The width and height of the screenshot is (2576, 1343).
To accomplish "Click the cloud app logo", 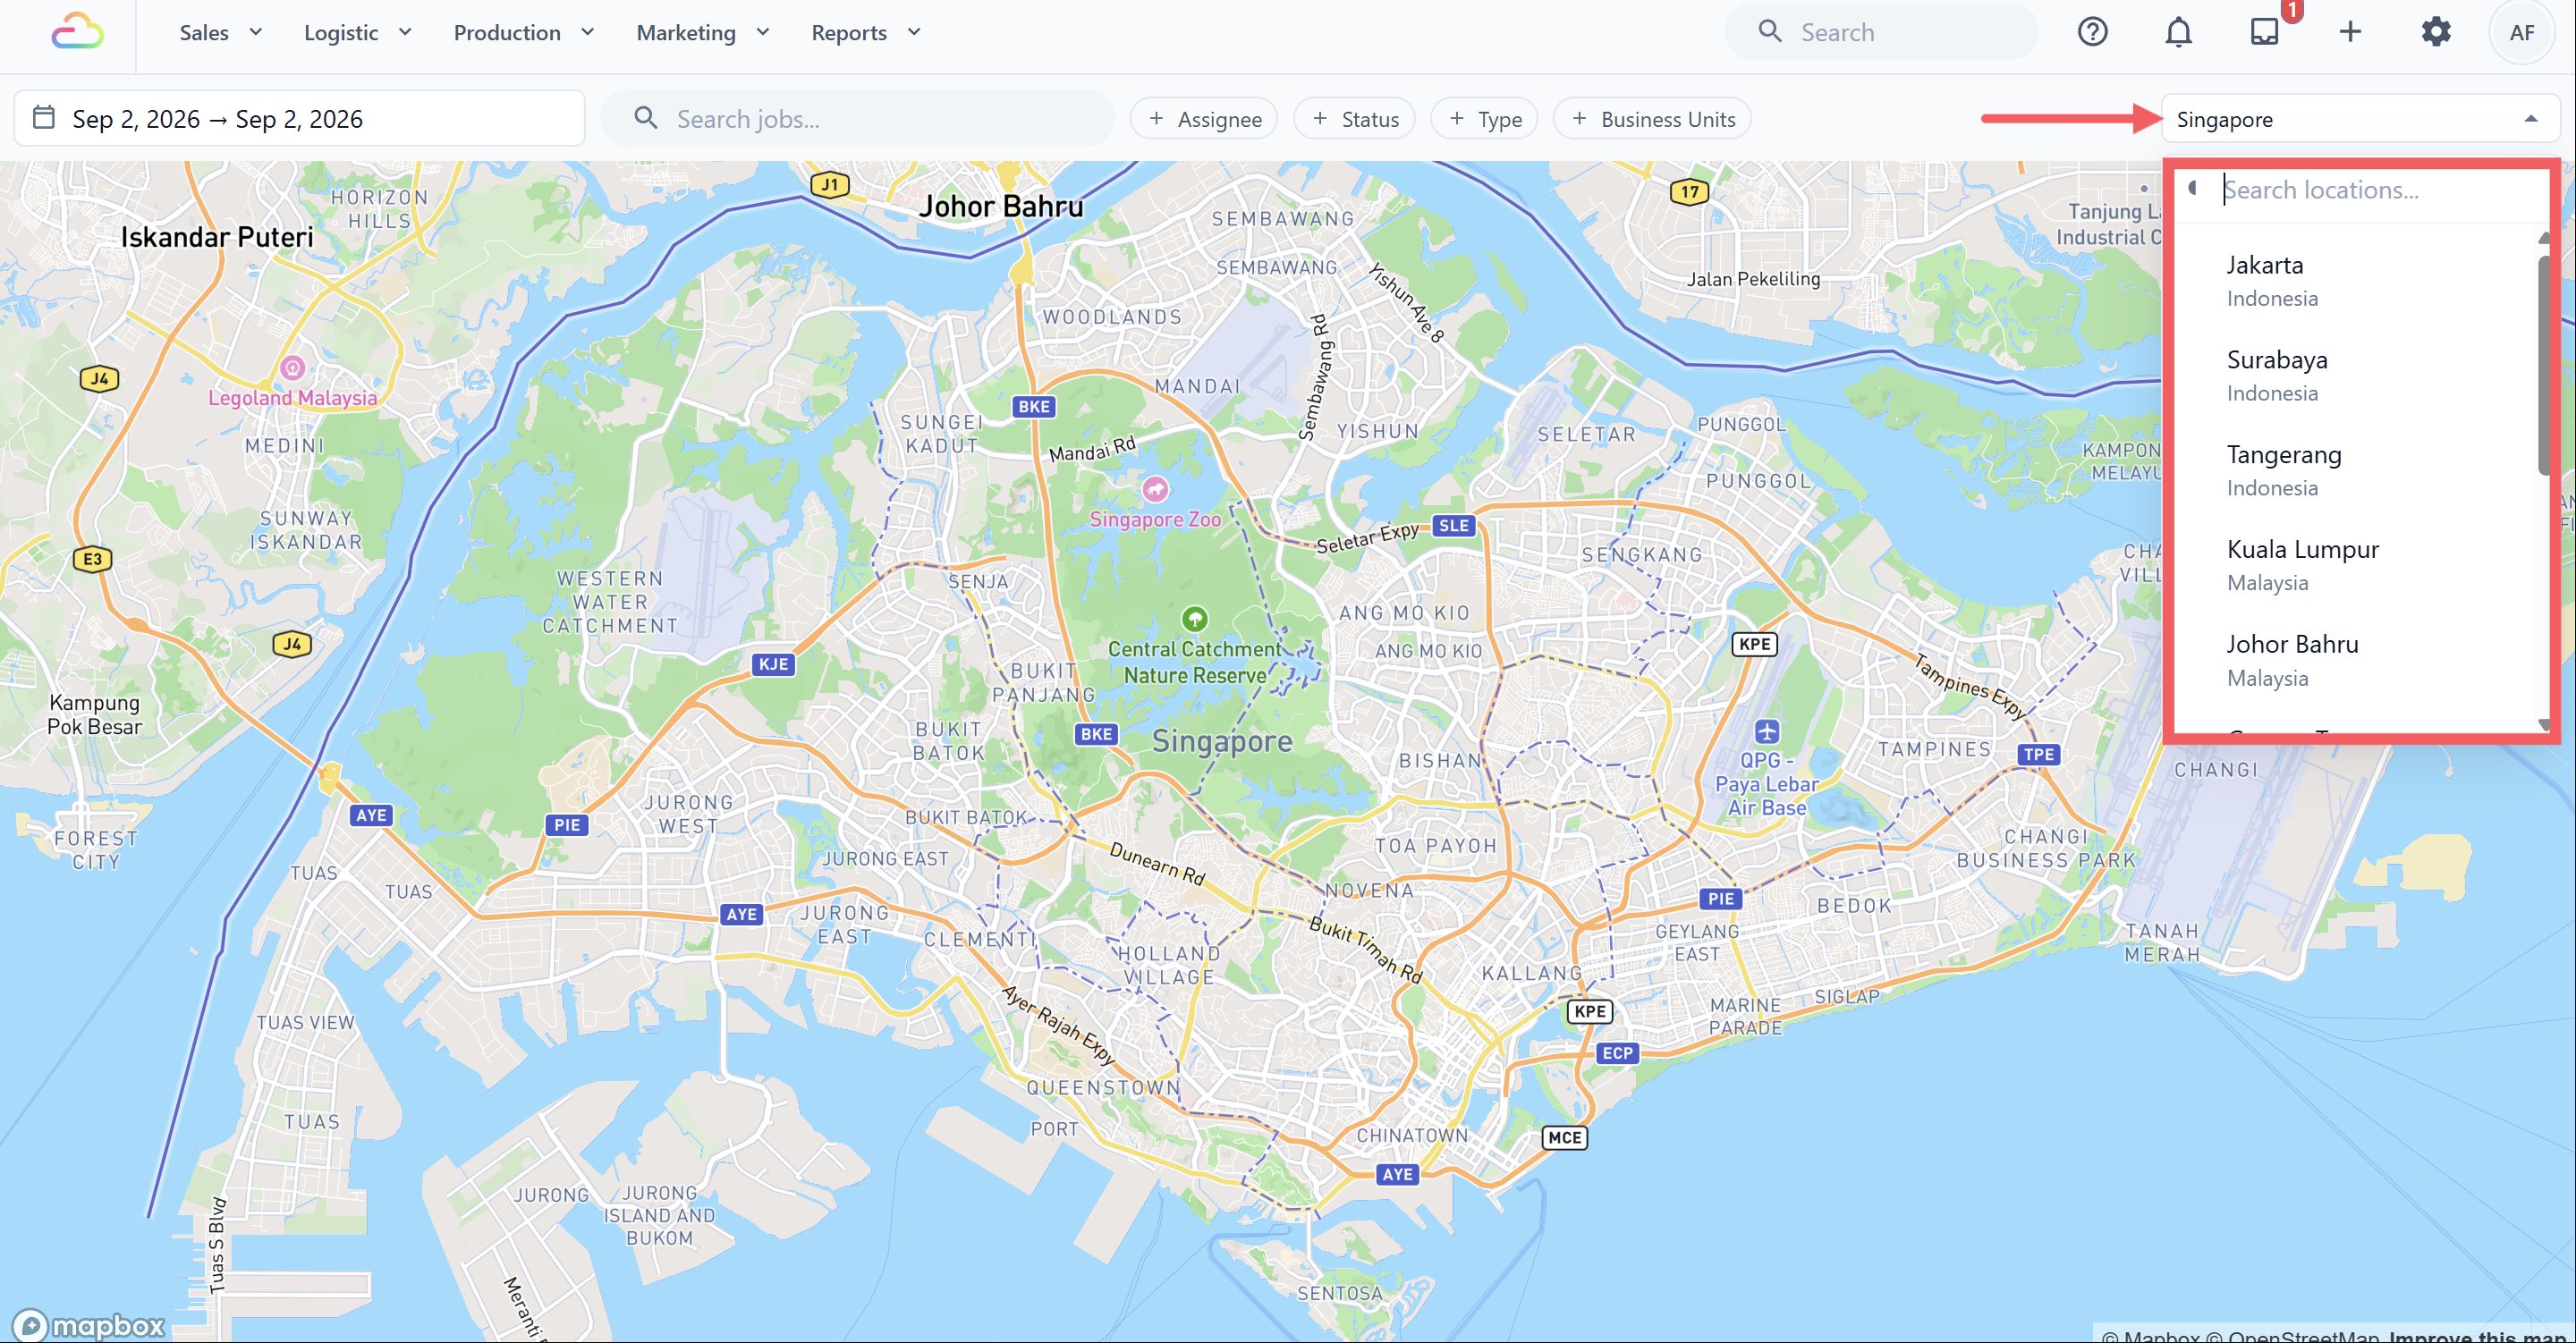I will (x=77, y=32).
